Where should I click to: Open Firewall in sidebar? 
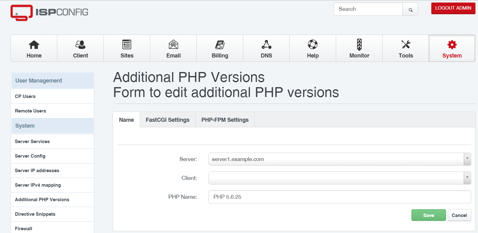point(52,228)
